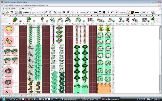Zoom out of the garden view
The height and width of the screenshot is (101, 162).
pyautogui.click(x=68, y=12)
